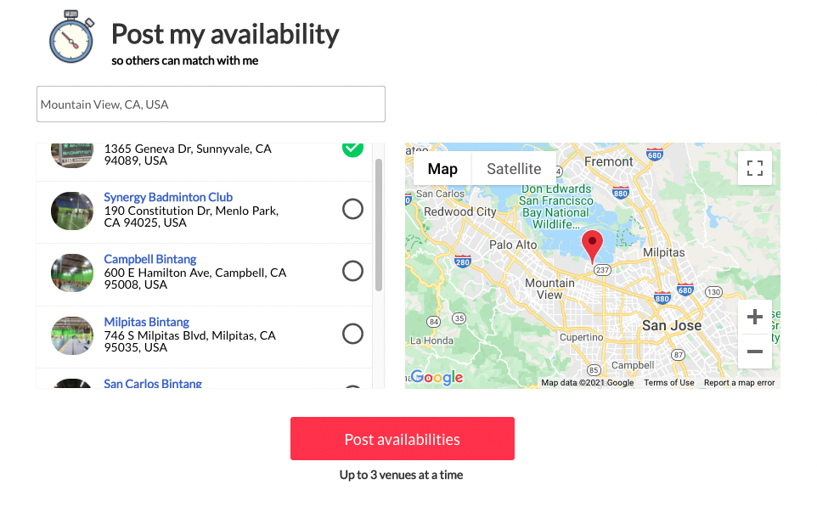Click the Milpitas Bintang venue photo
The height and width of the screenshot is (512, 817).
tap(71, 335)
